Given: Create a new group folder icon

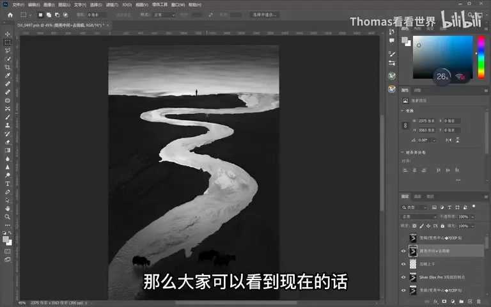Looking at the screenshot, I should click(461, 301).
